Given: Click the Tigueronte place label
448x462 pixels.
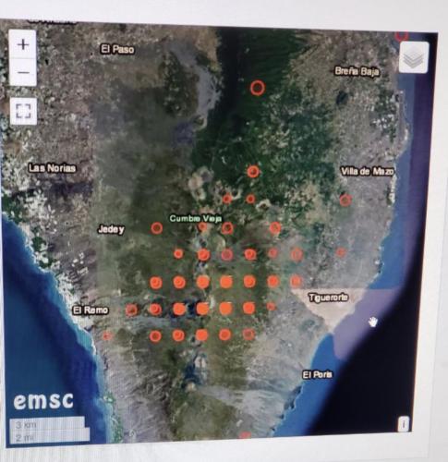Looking at the screenshot, I should 329,298.
